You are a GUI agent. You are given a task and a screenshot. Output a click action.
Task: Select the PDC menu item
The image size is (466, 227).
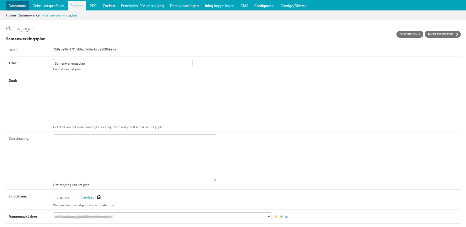point(93,6)
